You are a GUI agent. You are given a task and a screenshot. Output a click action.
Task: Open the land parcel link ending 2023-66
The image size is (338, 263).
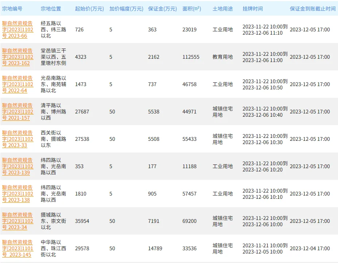18,30
